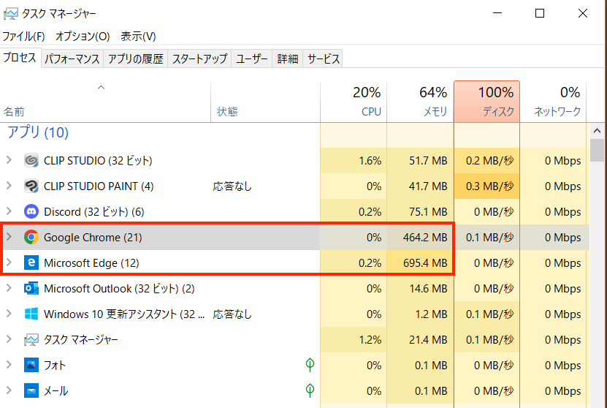Expand the Google Chrome process group
The height and width of the screenshot is (408, 607).
[x=9, y=237]
